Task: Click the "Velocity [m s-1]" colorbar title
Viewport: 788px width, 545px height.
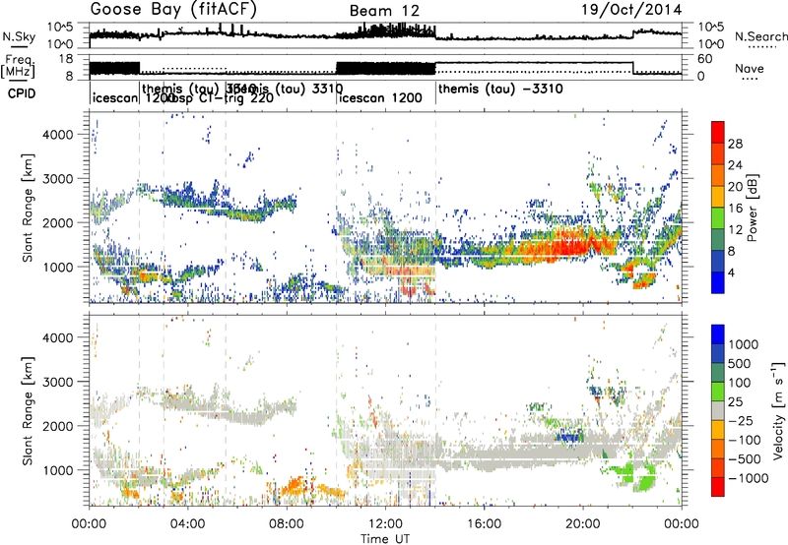Action: tap(778, 409)
